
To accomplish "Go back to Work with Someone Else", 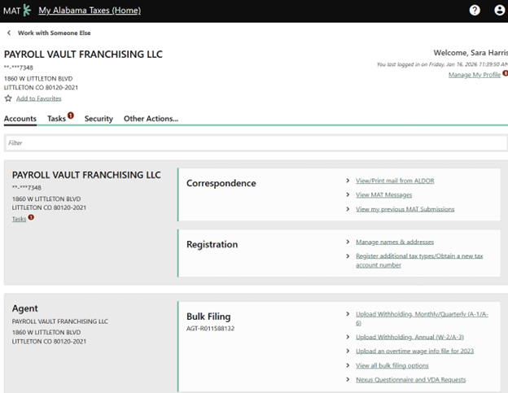I will (x=54, y=33).
